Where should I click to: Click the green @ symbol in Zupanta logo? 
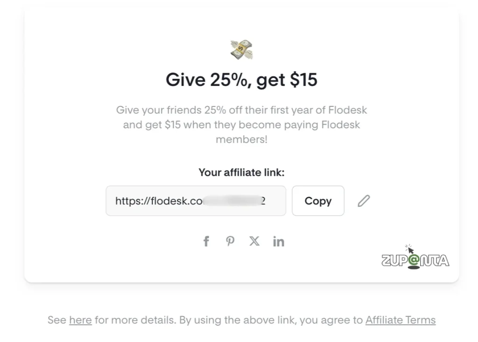pyautogui.click(x=414, y=262)
